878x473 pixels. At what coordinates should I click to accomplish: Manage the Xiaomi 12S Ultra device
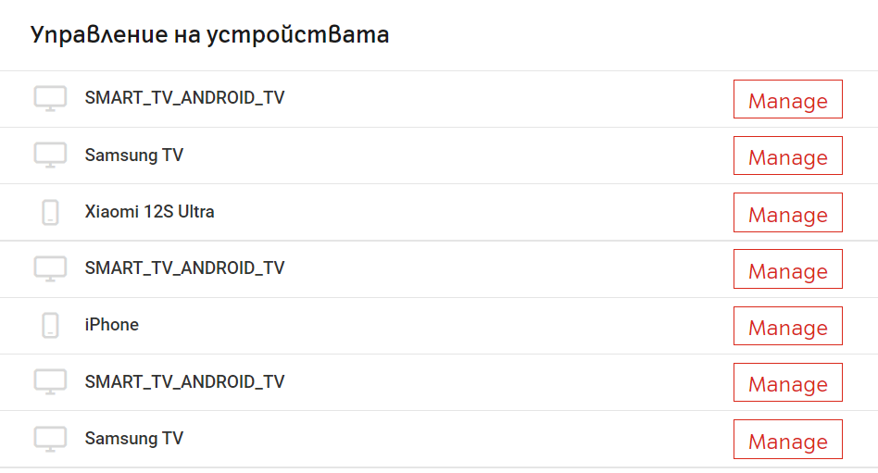coord(788,213)
